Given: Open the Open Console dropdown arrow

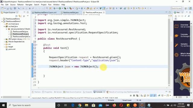Looking at the screenshot, I should coord(170,95).
